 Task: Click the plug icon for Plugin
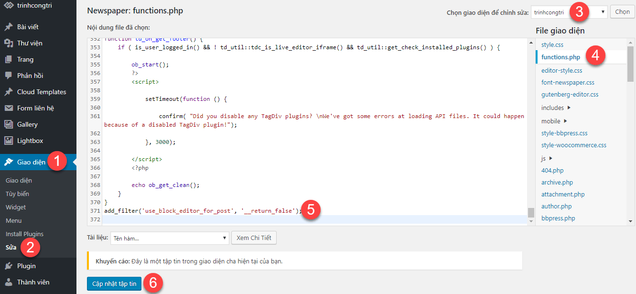coord(9,266)
